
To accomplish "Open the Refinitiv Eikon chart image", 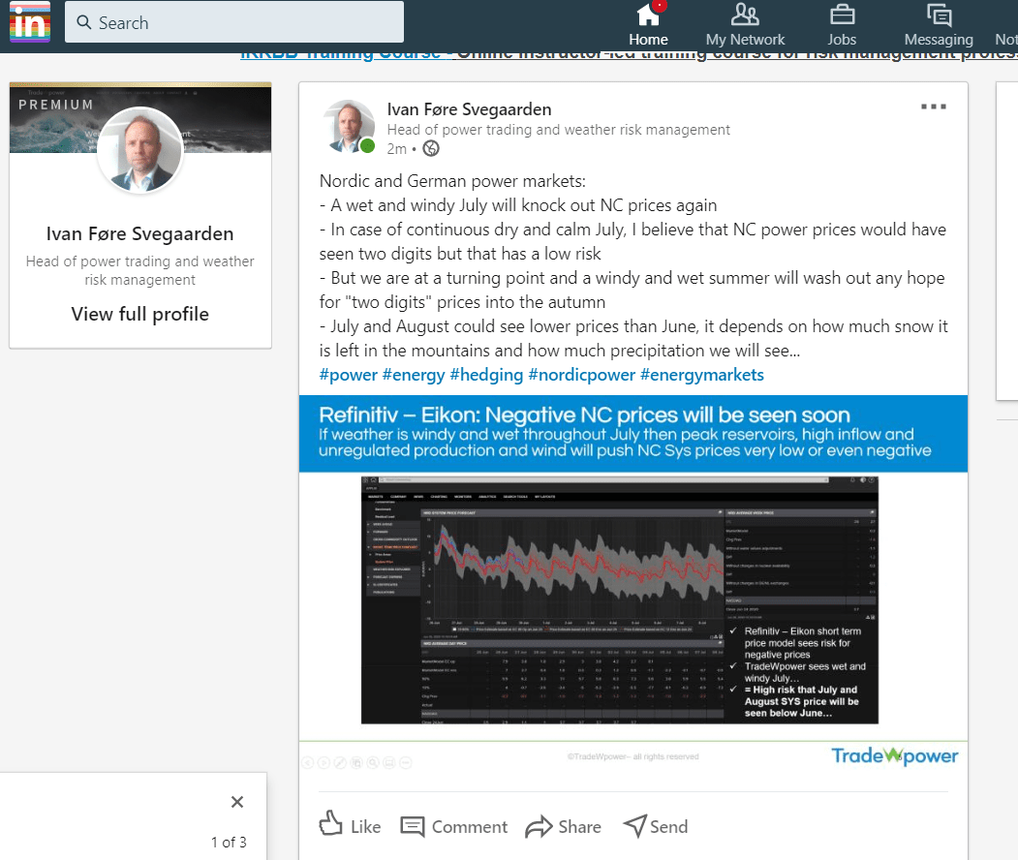I will (619, 600).
